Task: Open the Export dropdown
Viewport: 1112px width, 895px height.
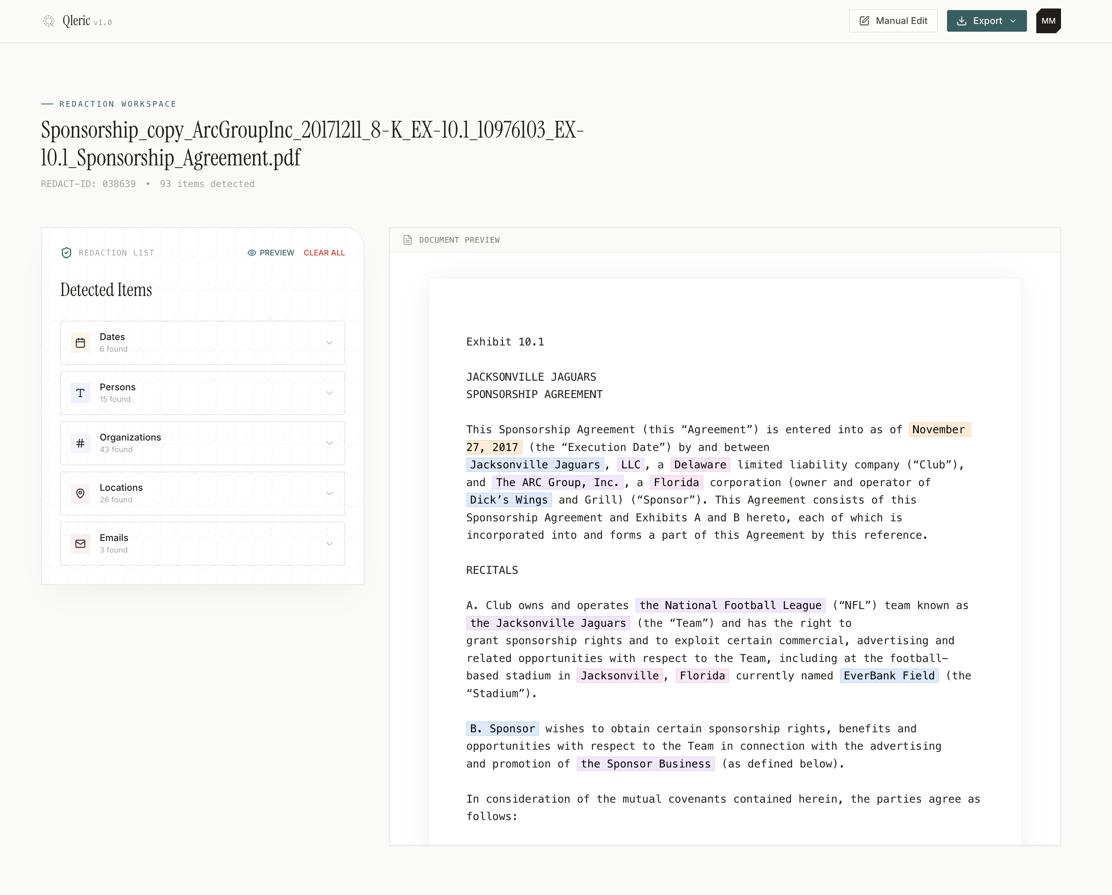Action: 986,21
